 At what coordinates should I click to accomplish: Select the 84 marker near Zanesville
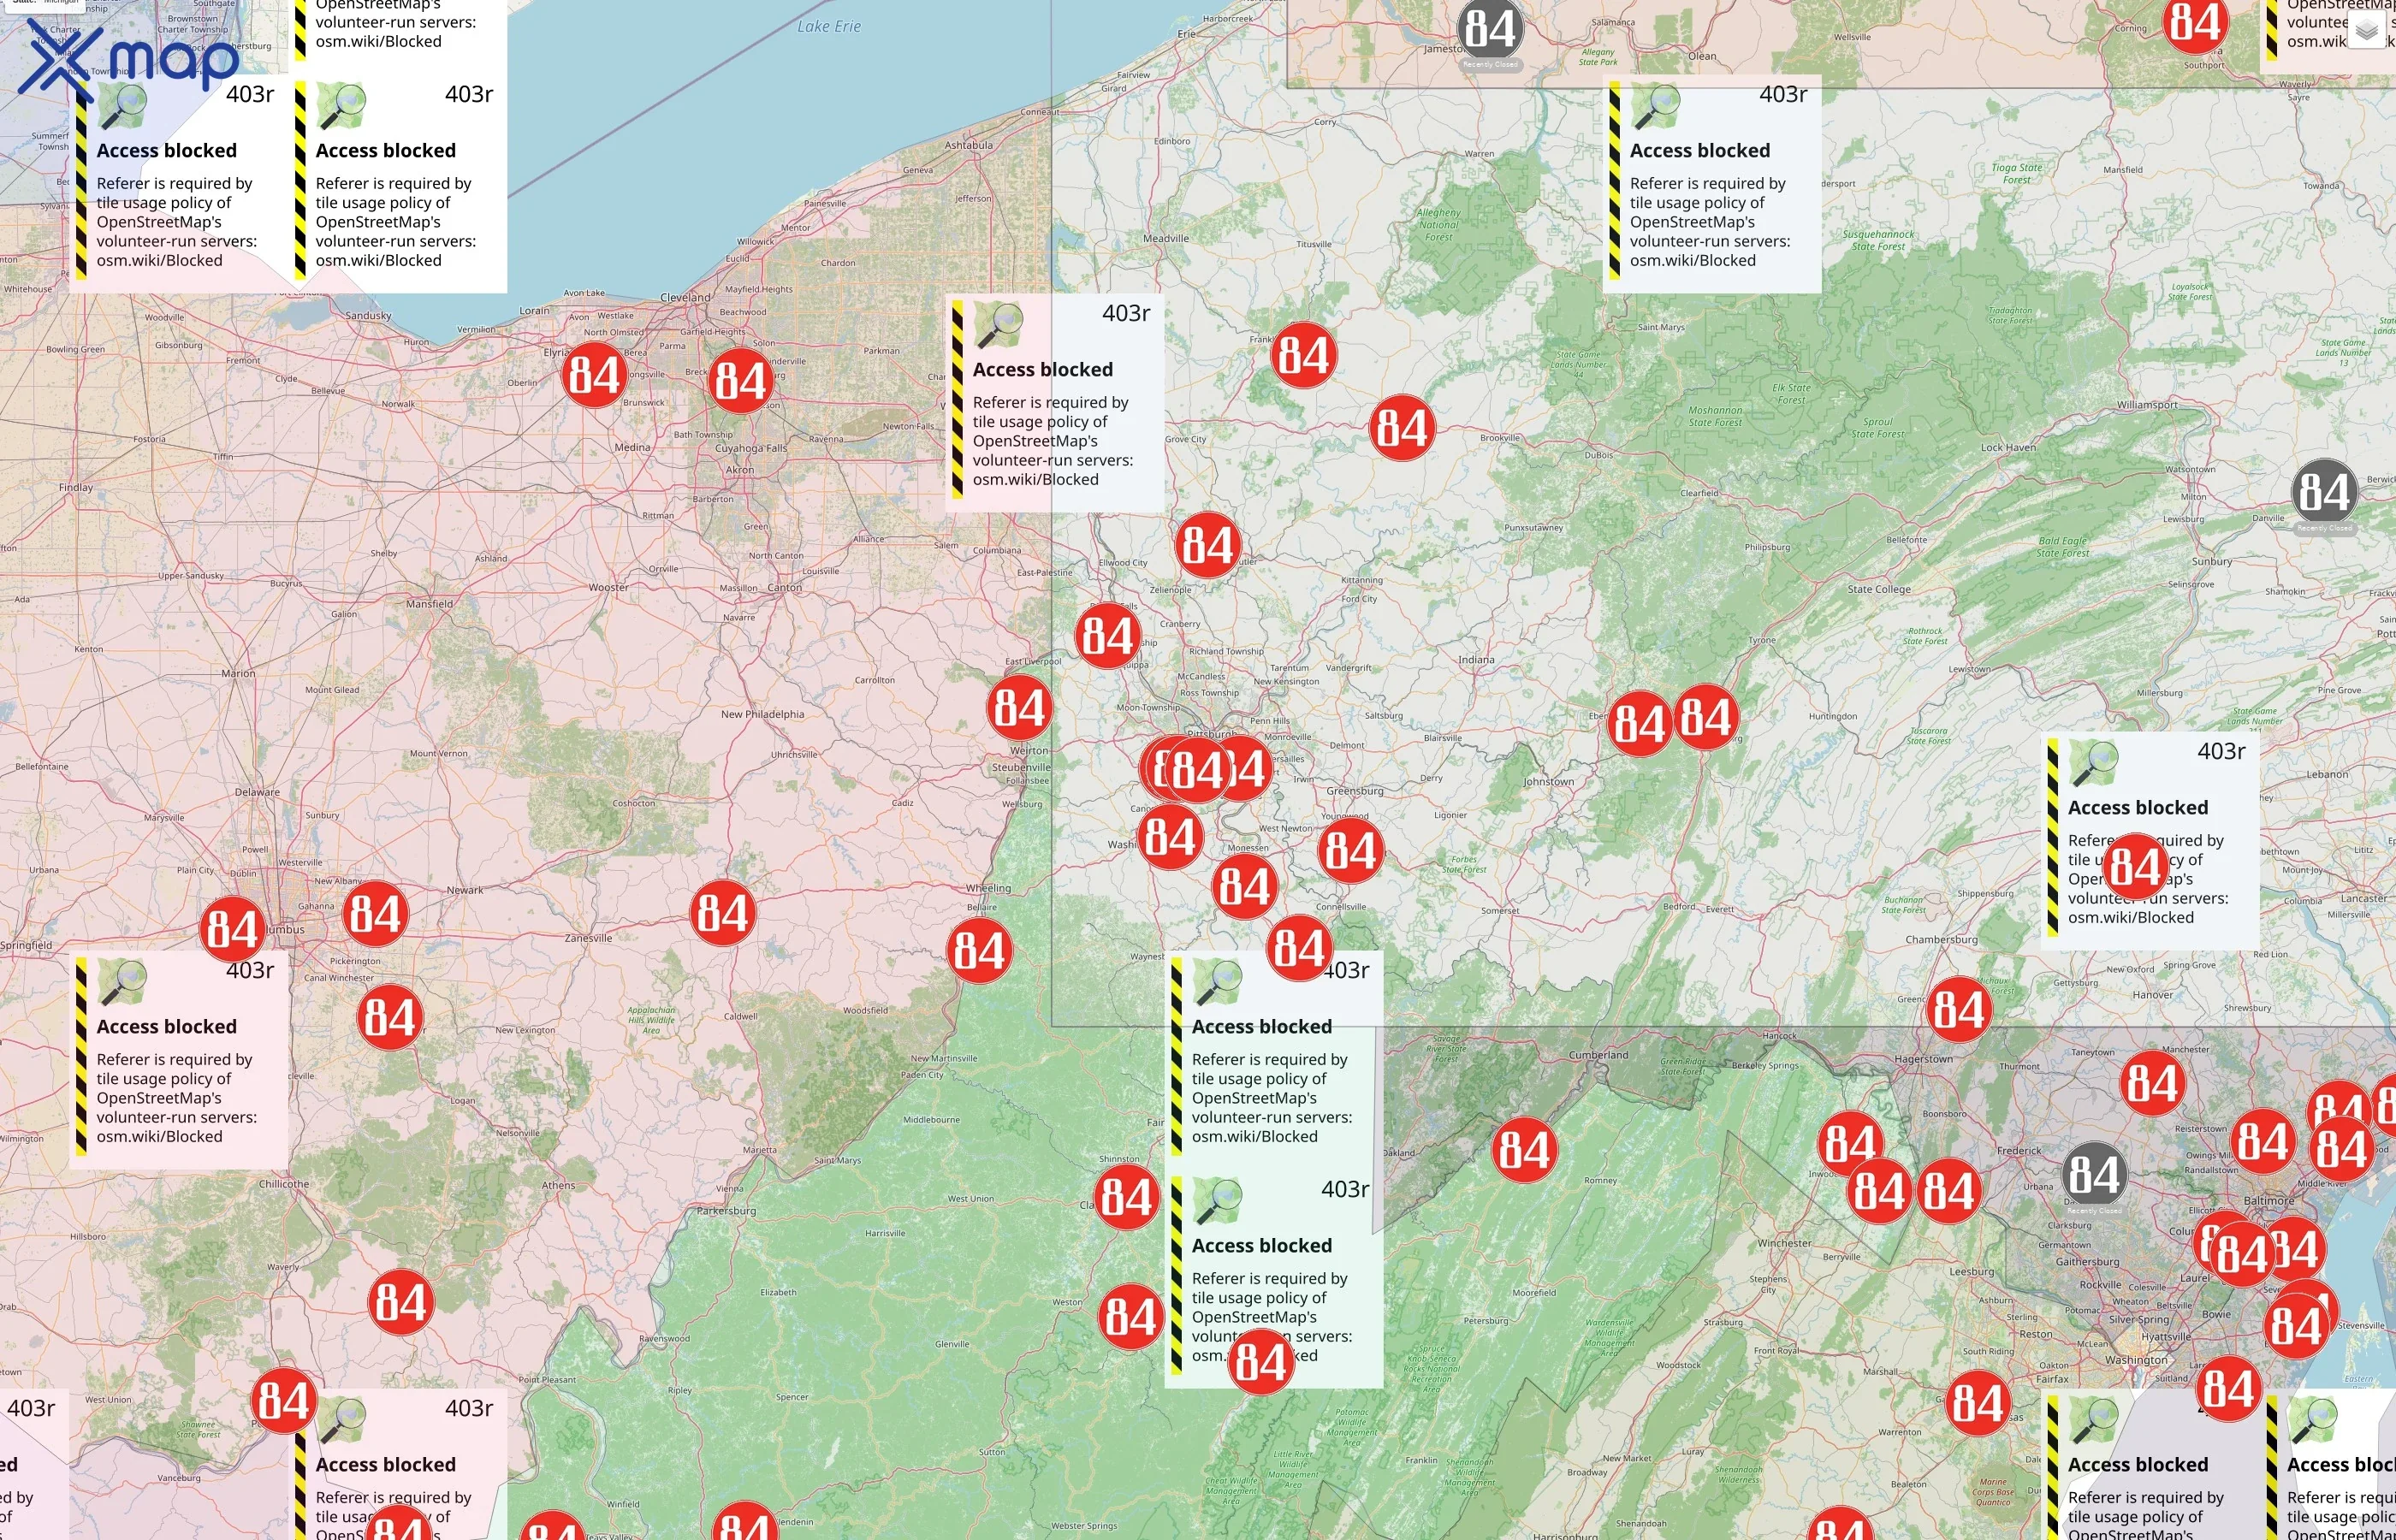click(723, 914)
